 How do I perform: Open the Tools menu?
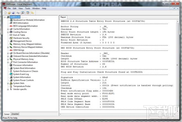(28, 8)
